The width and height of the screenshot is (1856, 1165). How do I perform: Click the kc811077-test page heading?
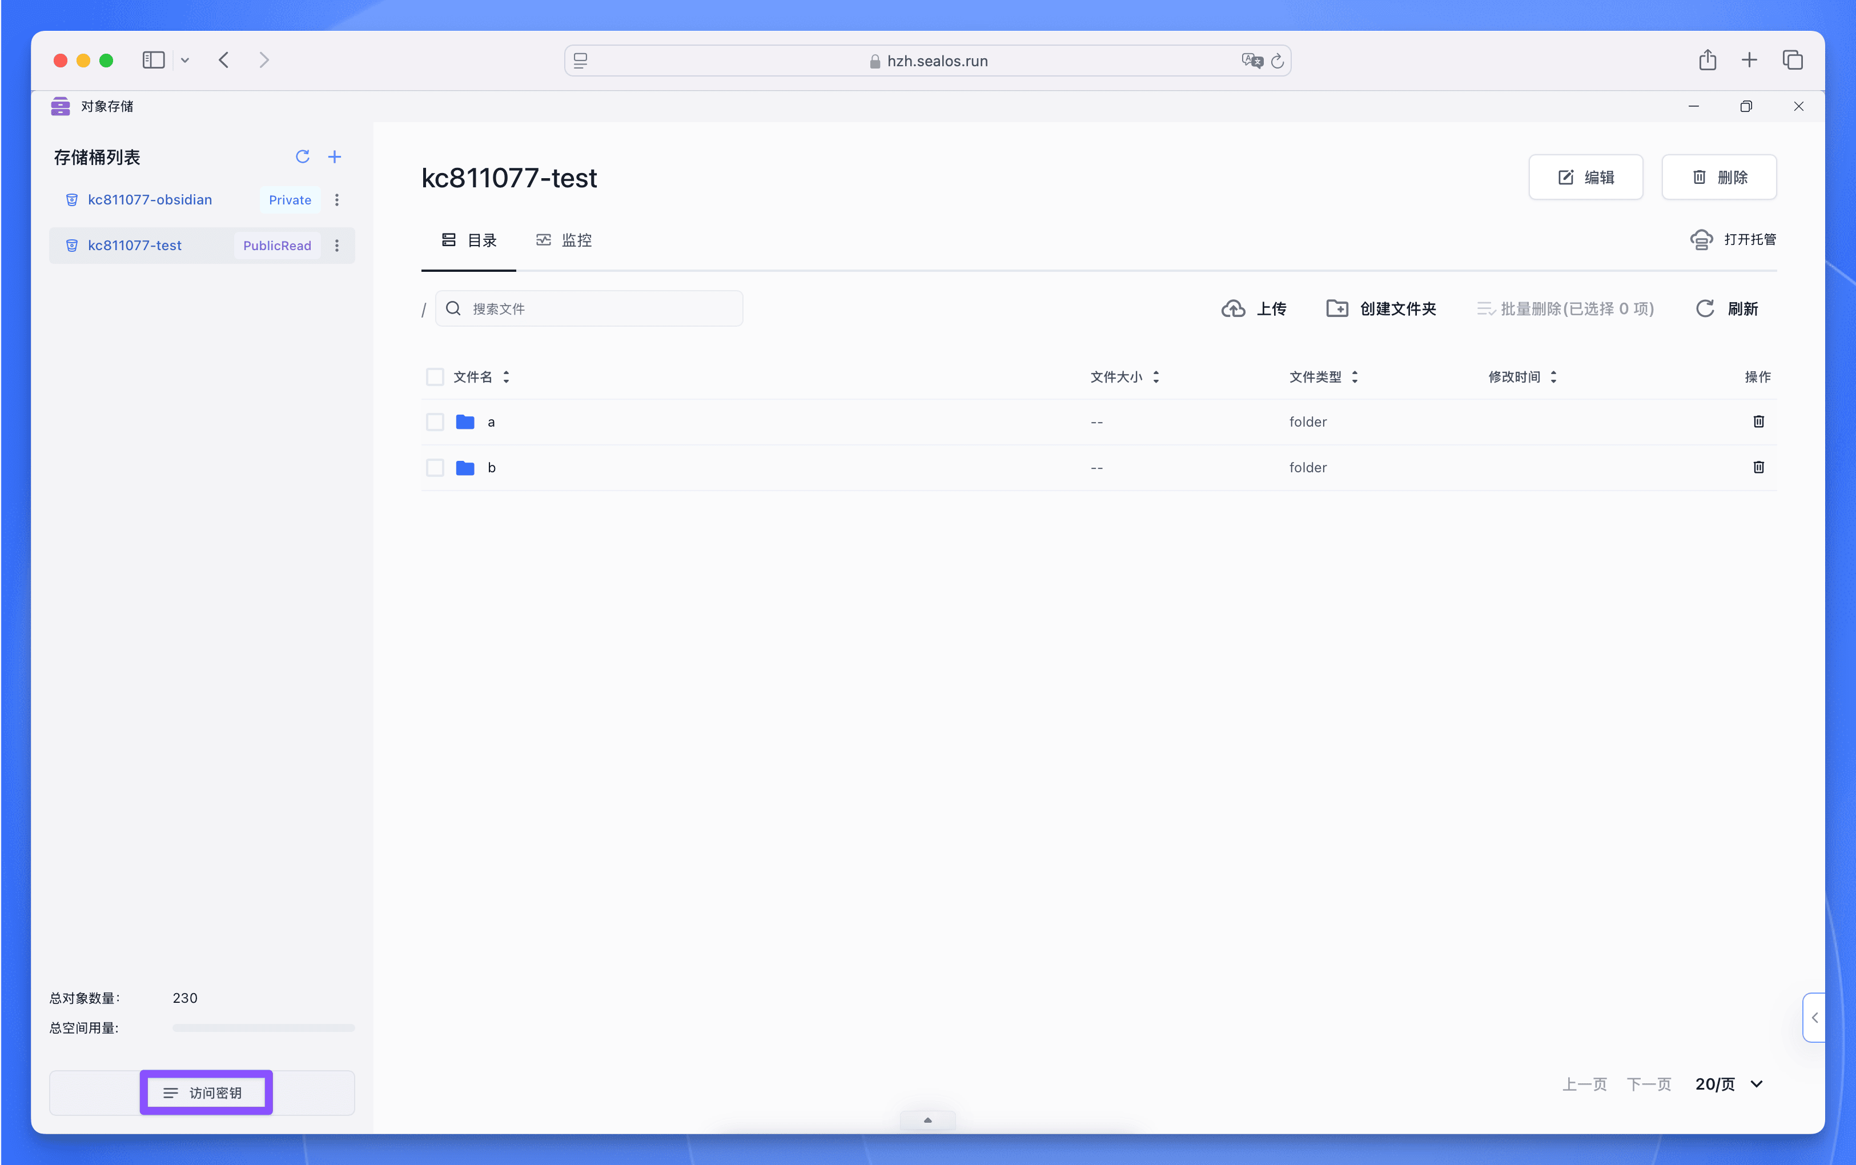pyautogui.click(x=509, y=178)
